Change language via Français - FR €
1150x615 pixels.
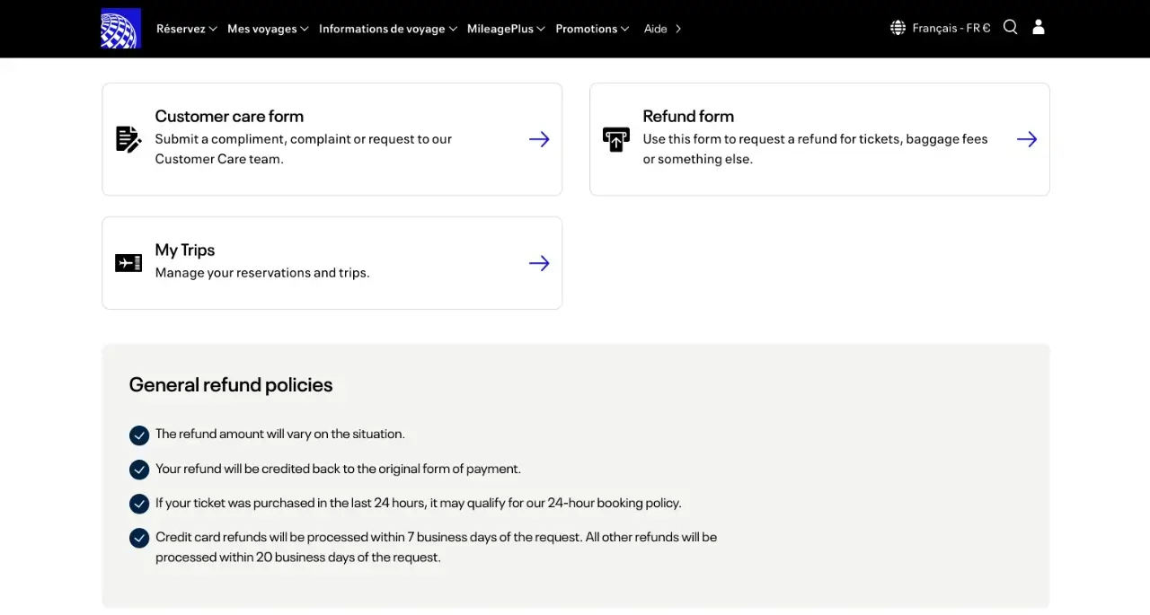tap(951, 28)
